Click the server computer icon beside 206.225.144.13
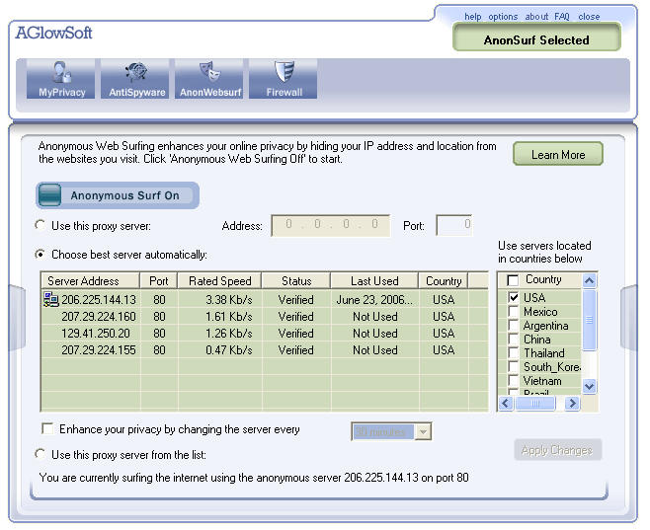 [51, 299]
